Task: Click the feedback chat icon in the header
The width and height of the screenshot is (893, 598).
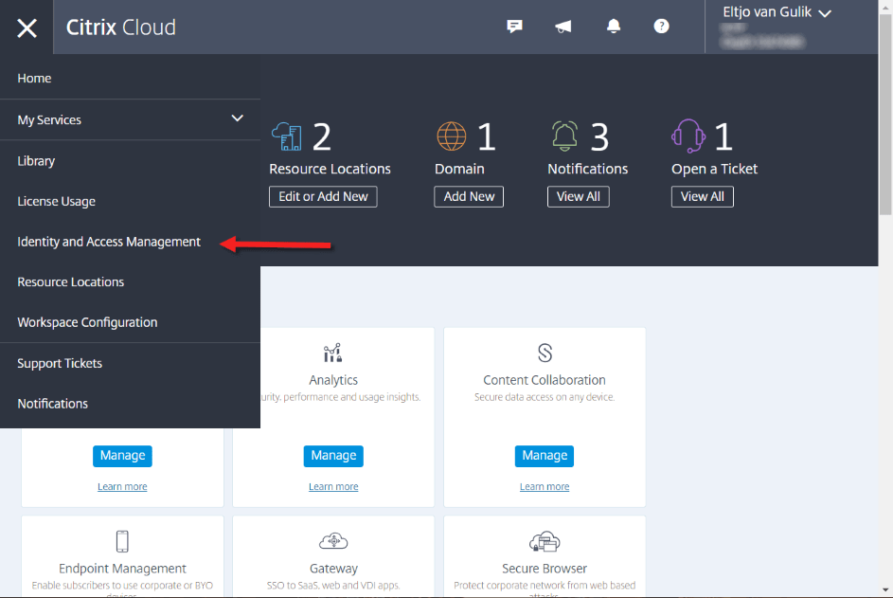Action: coord(514,26)
